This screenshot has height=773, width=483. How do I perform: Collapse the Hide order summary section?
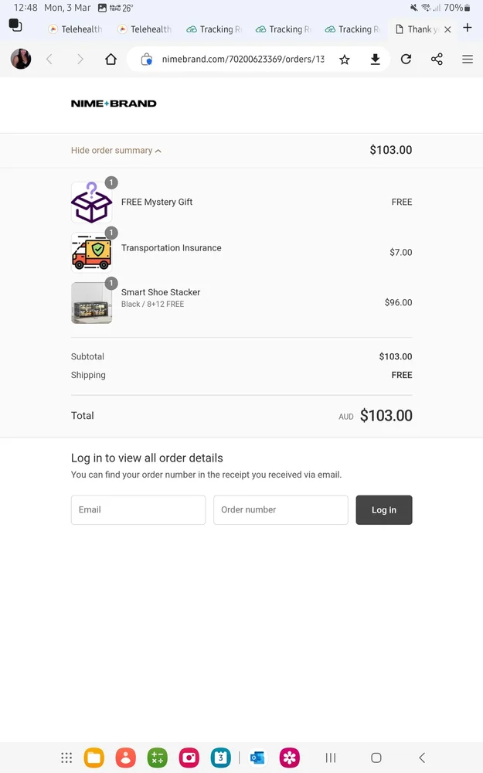click(116, 151)
